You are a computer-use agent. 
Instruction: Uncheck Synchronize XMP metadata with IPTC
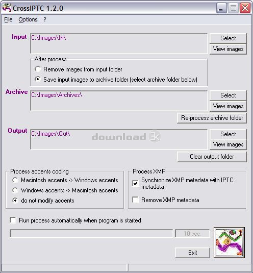click(135, 183)
